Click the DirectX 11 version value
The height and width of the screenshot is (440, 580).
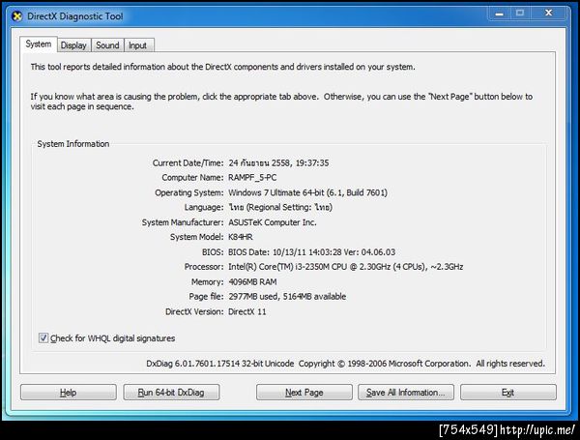[x=247, y=311]
